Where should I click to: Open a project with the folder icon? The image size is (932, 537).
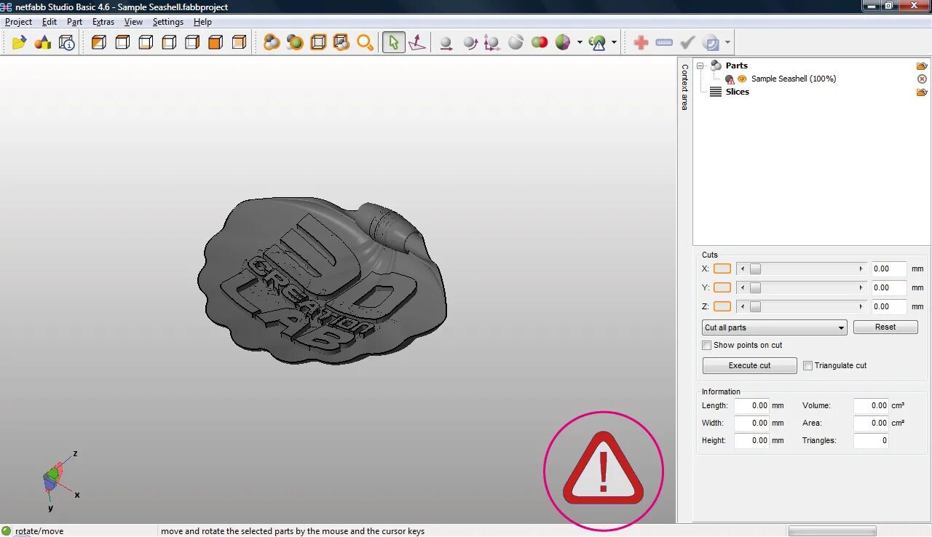coord(19,43)
